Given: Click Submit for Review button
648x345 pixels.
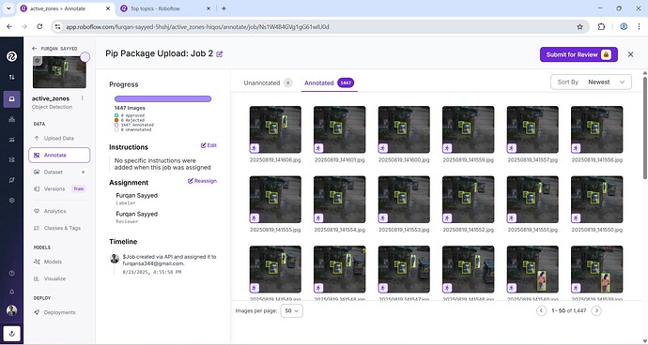Looking at the screenshot, I should coord(579,54).
